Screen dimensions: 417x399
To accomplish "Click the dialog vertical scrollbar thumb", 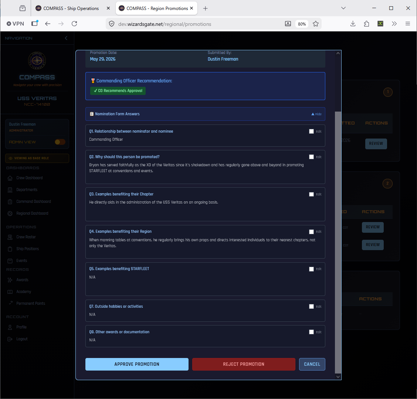I will 338,242.
